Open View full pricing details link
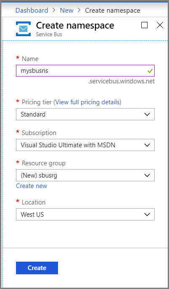Image resolution: width=169 pixels, height=289 pixels. tap(87, 102)
